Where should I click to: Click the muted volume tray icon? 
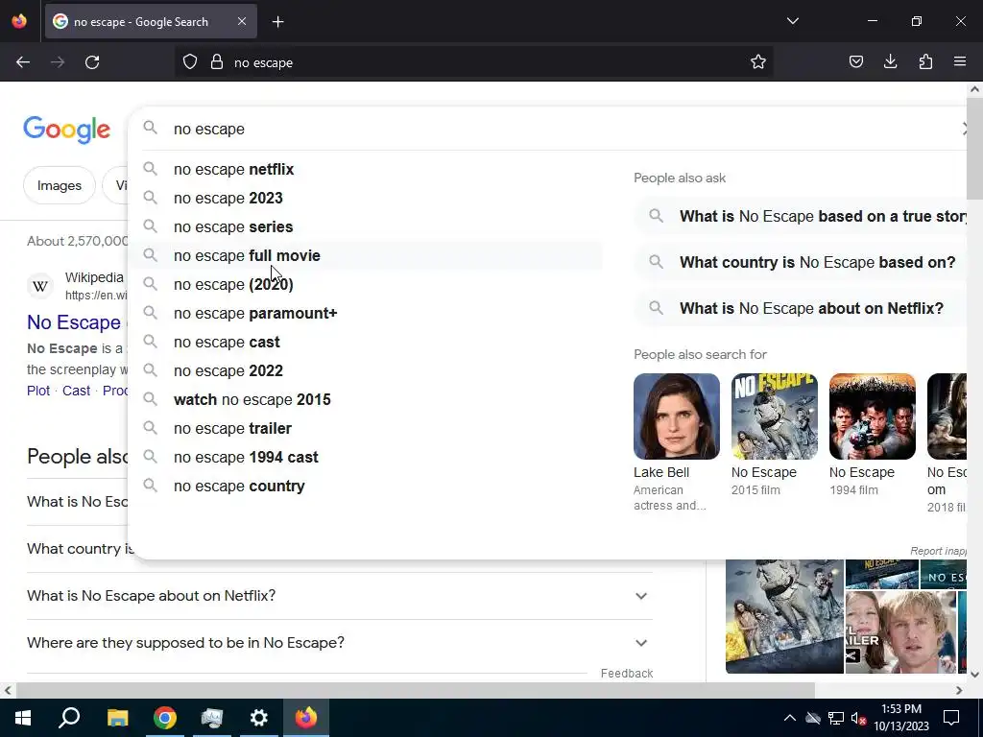(x=858, y=718)
